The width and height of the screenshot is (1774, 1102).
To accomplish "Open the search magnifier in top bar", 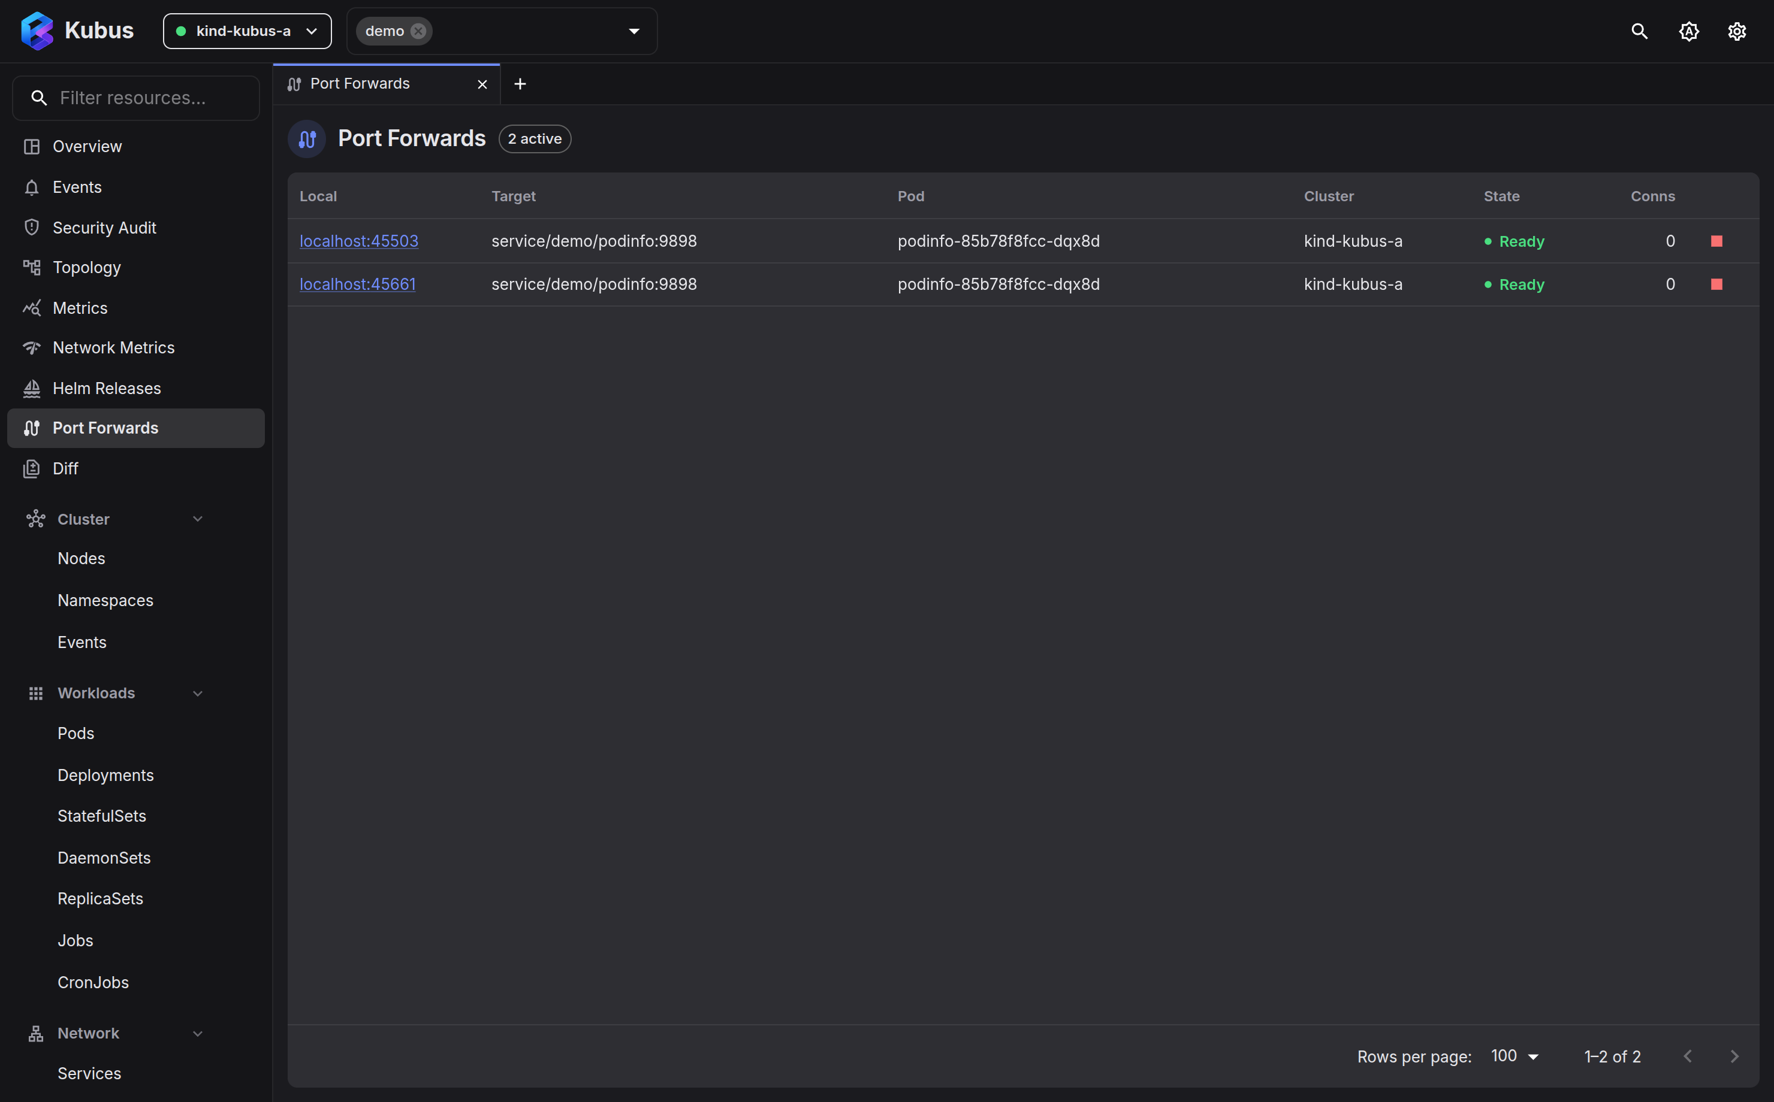I will pyautogui.click(x=1639, y=31).
